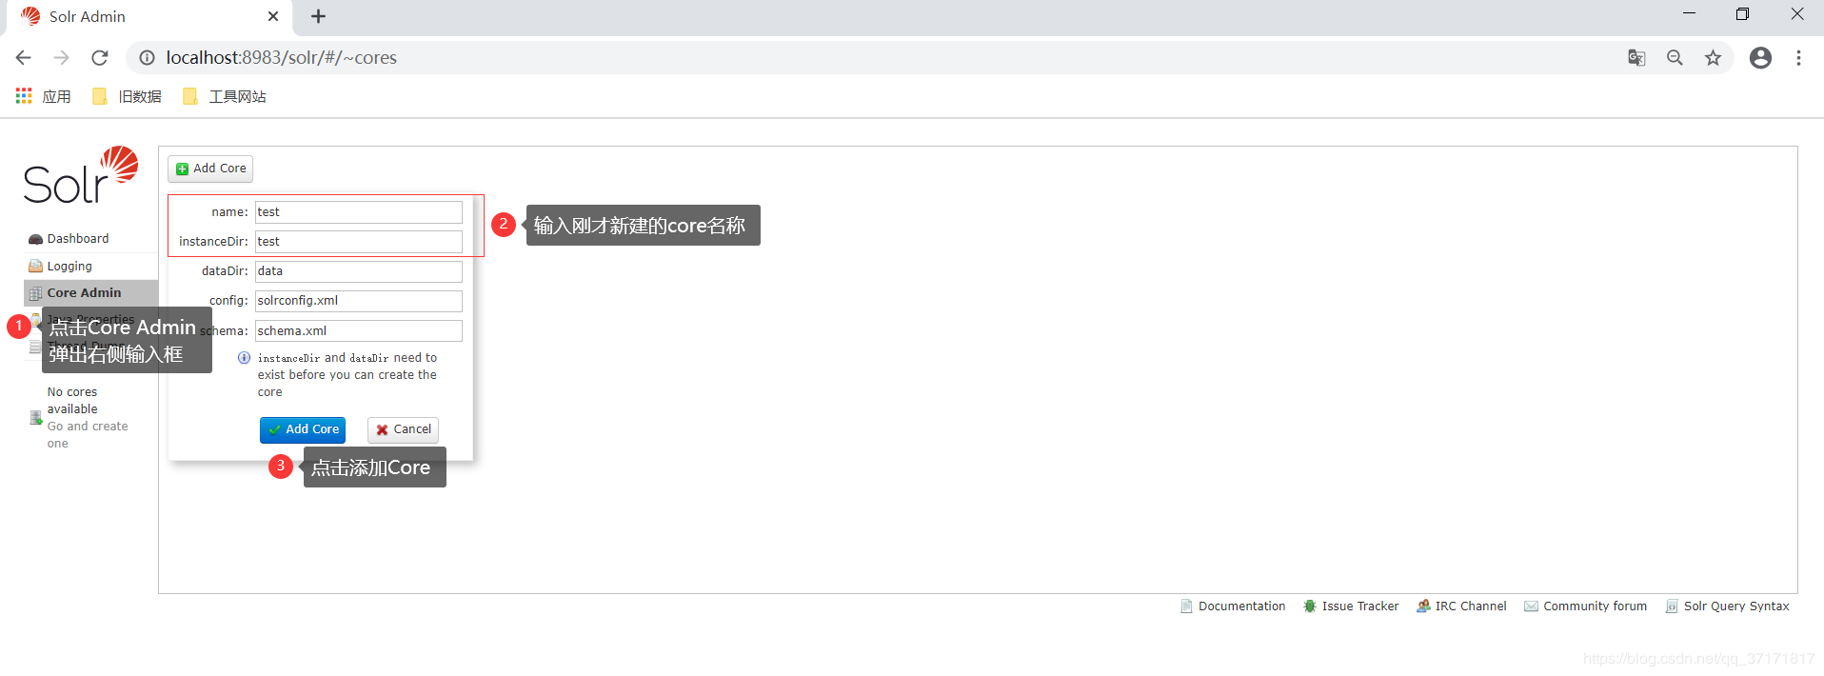Click the info icon beside instanceDir note

click(x=244, y=358)
